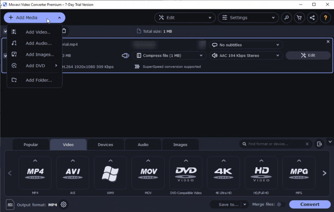Screen dimensions: 334x212
Task: Expand MOV presets with its up chevron
Action: (x=148, y=161)
